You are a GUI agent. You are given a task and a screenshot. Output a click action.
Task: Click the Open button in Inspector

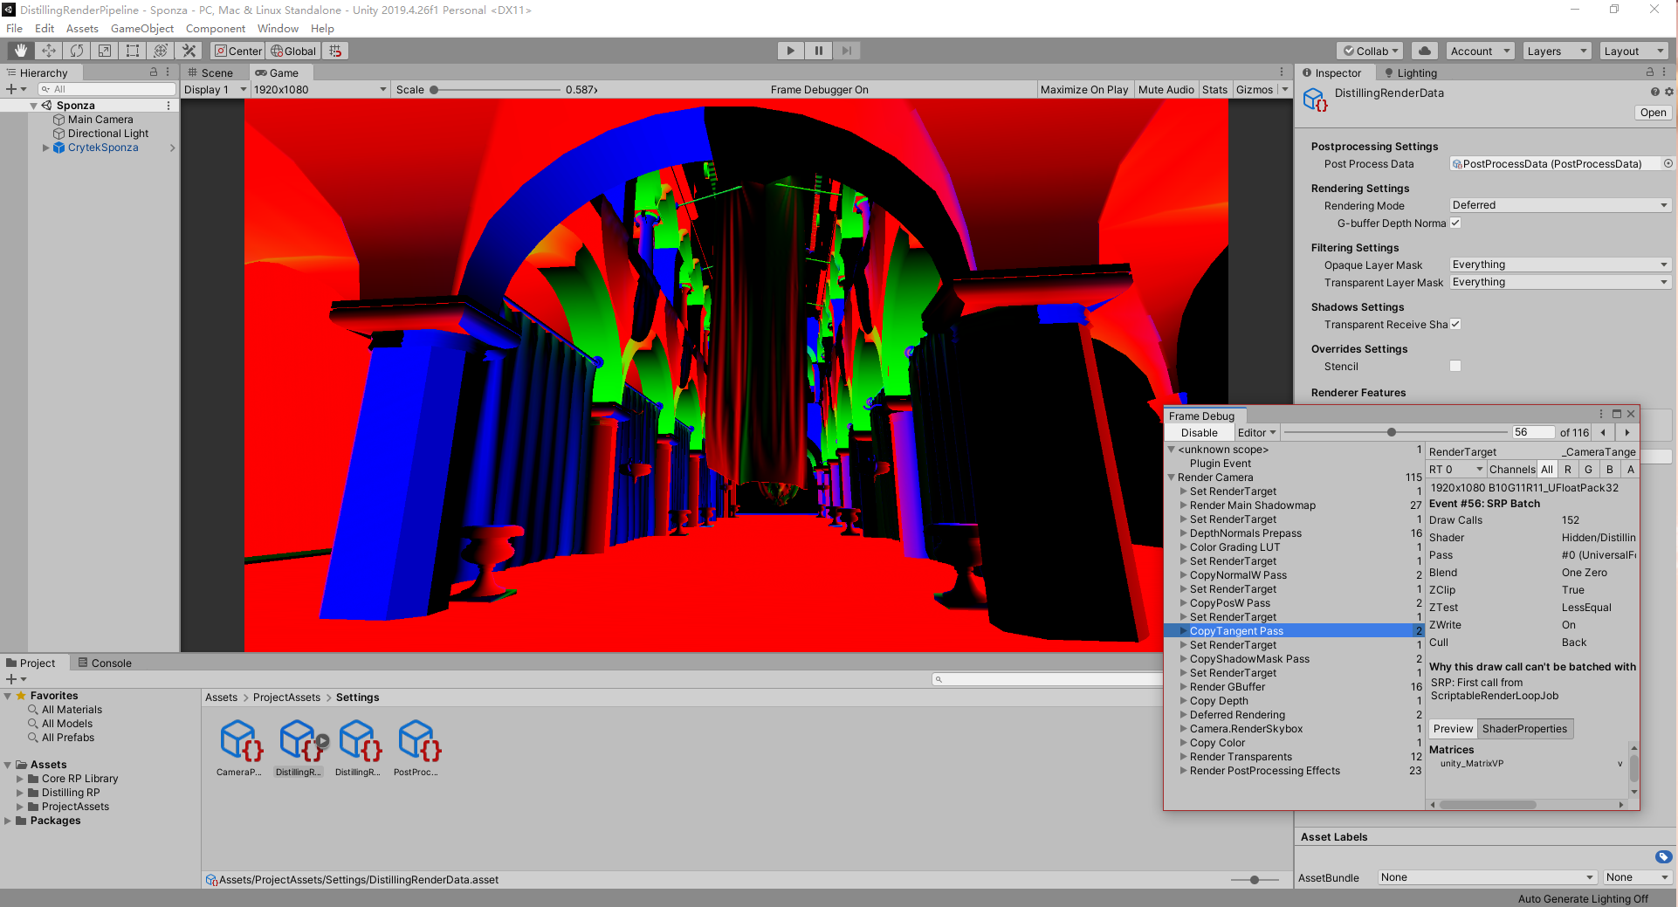(x=1652, y=113)
